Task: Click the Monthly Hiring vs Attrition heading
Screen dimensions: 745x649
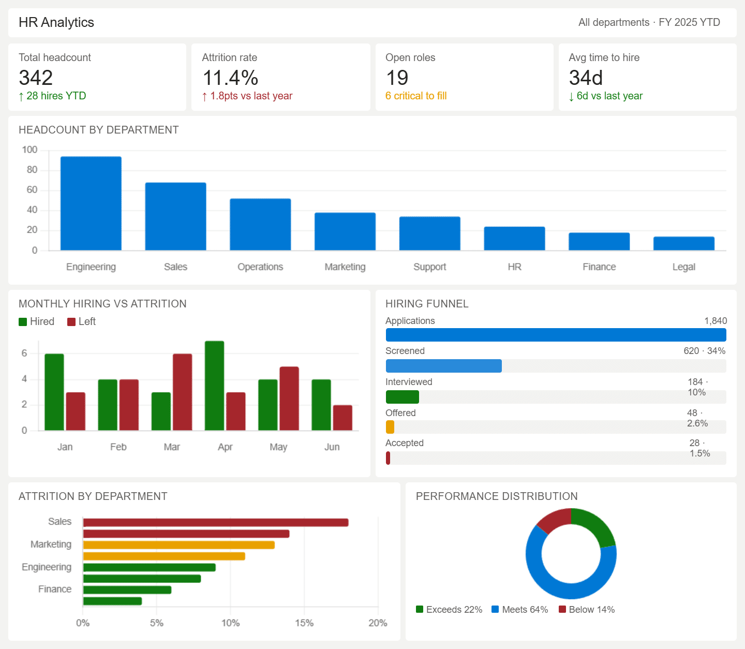Action: (x=102, y=304)
